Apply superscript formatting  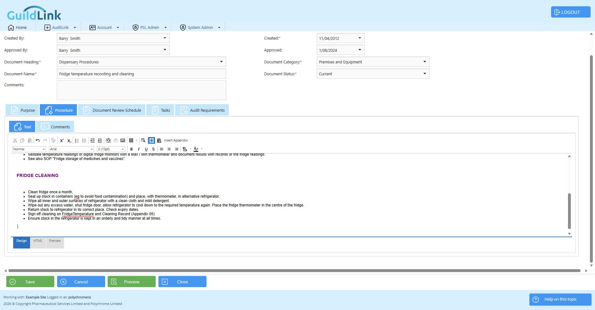coord(62,141)
